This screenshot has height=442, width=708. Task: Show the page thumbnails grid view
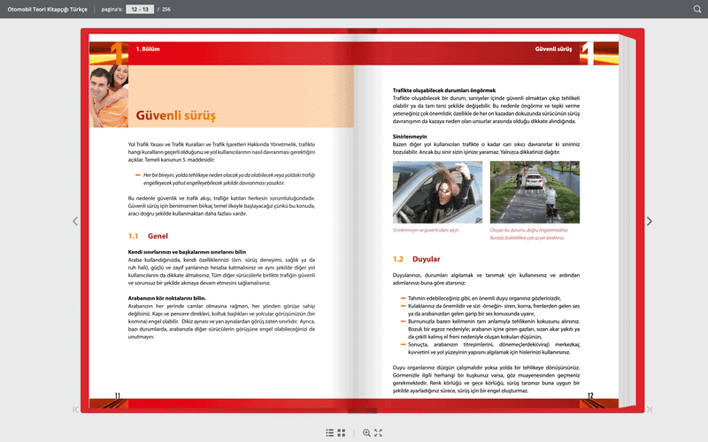[342, 432]
